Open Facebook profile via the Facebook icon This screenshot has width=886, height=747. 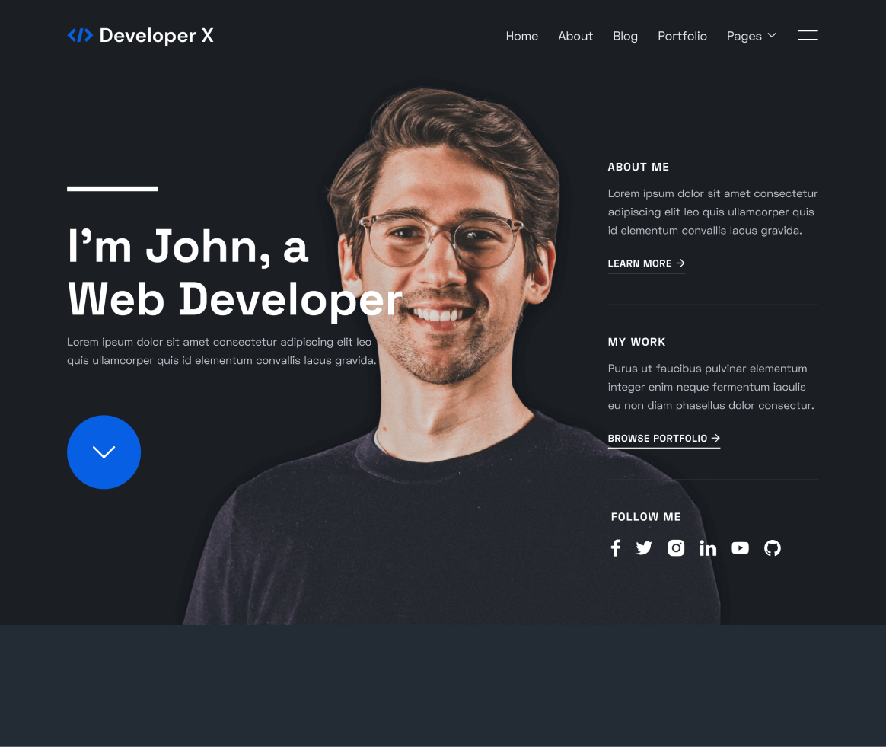pyautogui.click(x=616, y=547)
